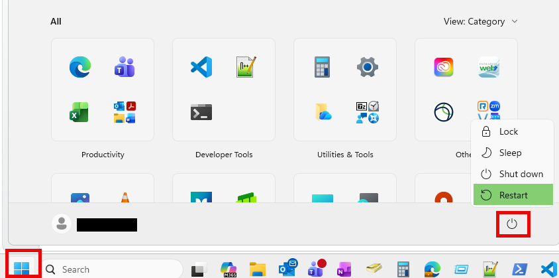Launch Visual Studio Code from Developer Tools

pos(201,67)
